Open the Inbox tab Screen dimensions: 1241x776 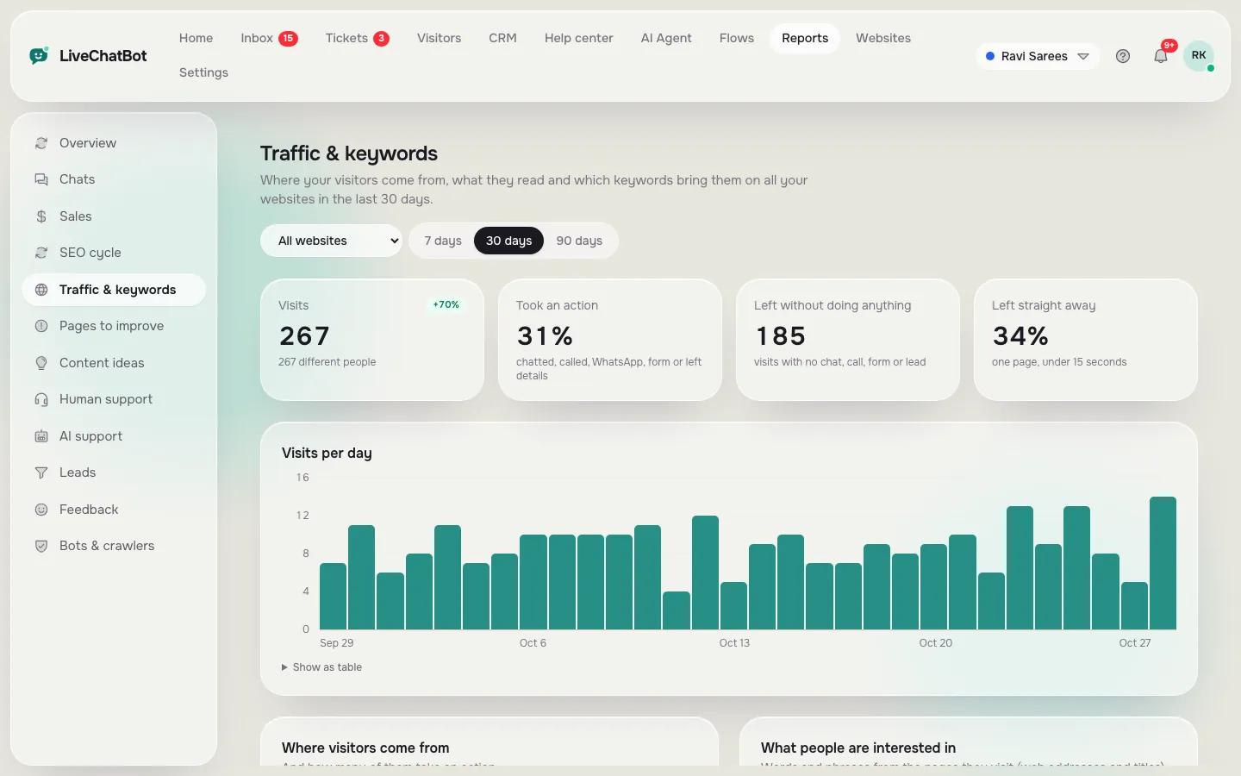(x=269, y=38)
